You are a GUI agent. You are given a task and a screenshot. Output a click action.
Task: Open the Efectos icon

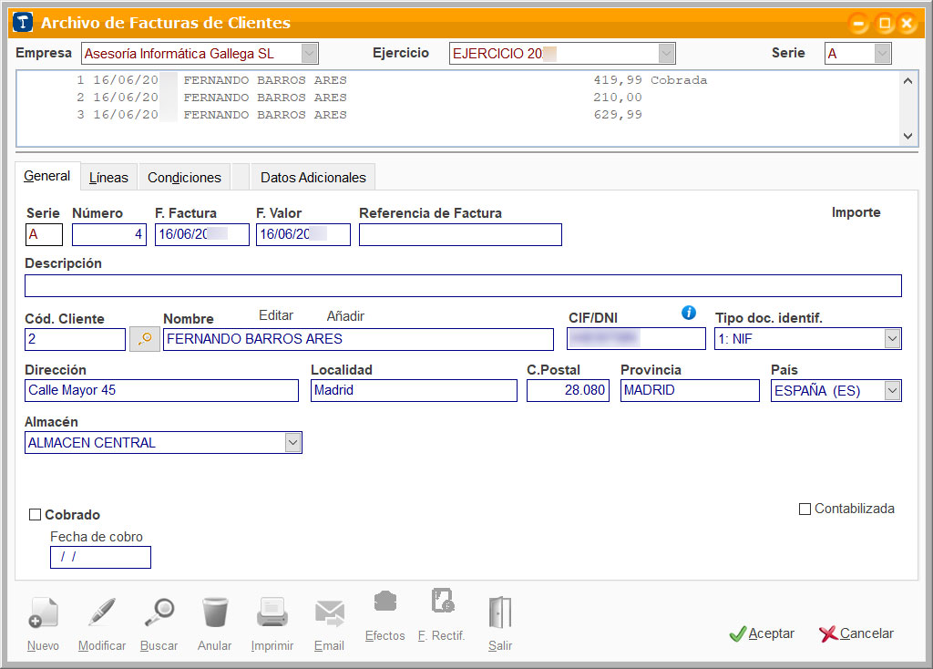click(385, 602)
